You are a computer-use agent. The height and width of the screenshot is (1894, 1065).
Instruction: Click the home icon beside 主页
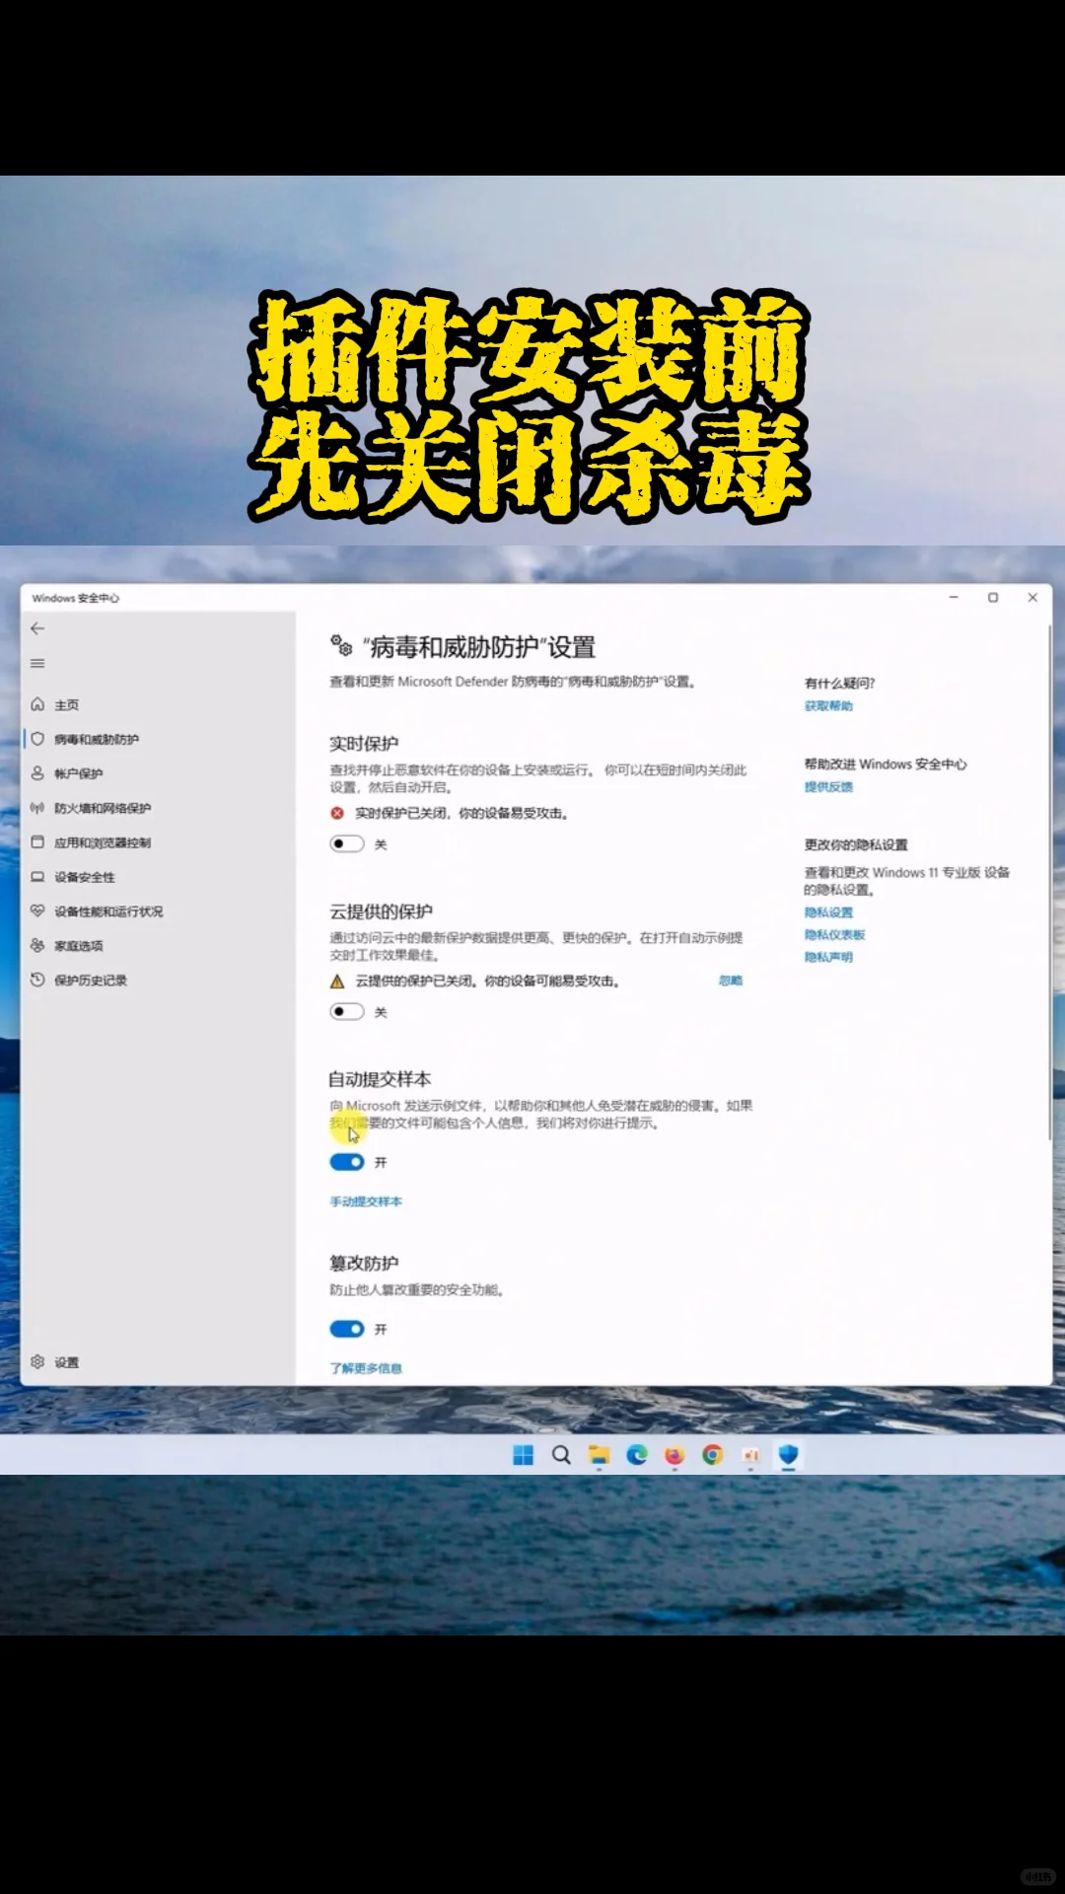click(x=37, y=704)
